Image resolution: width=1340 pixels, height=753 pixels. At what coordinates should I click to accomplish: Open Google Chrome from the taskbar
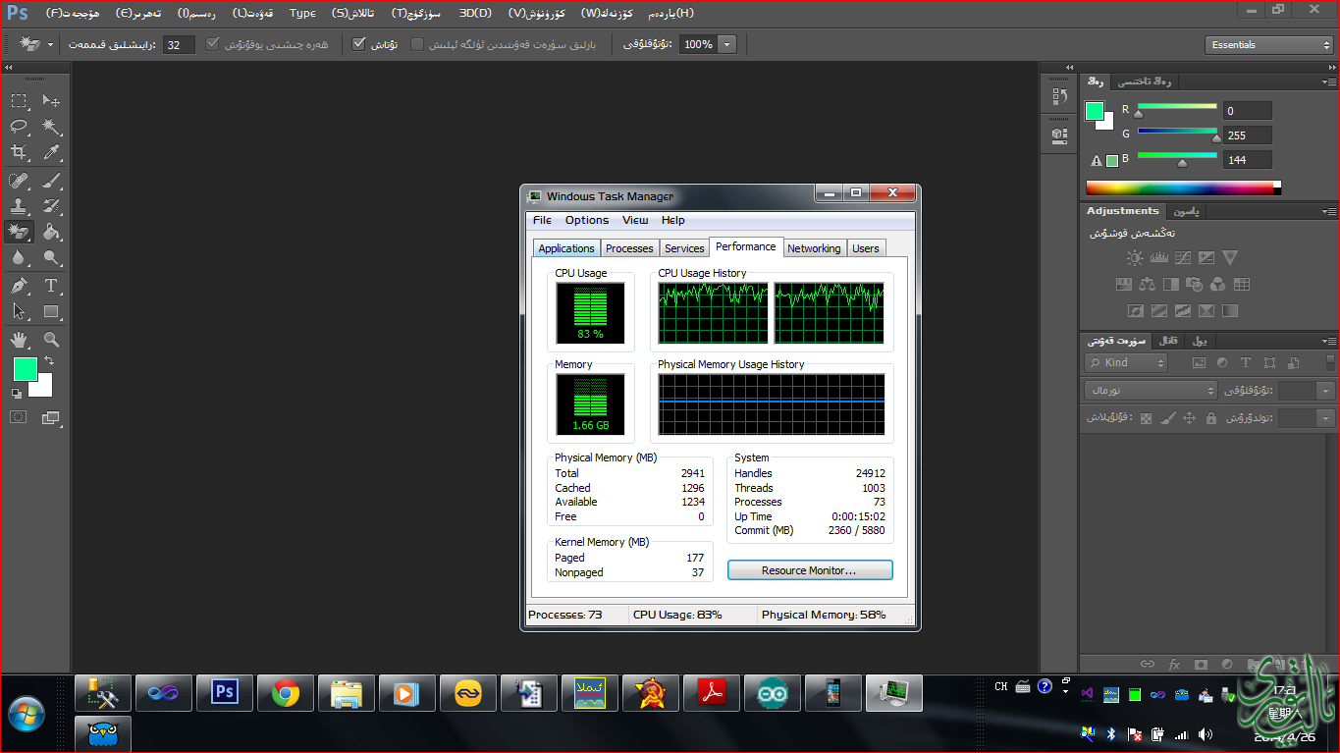tap(286, 694)
